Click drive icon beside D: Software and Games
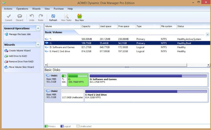The height and width of the screenshot is (130, 211). (x=47, y=47)
